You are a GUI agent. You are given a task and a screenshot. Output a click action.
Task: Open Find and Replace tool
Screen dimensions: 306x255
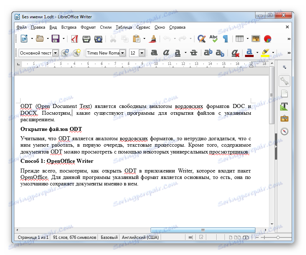(202, 39)
